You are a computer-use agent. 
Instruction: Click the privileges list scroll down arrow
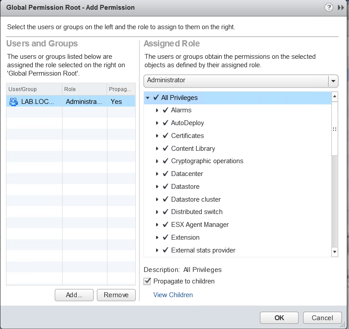click(334, 252)
